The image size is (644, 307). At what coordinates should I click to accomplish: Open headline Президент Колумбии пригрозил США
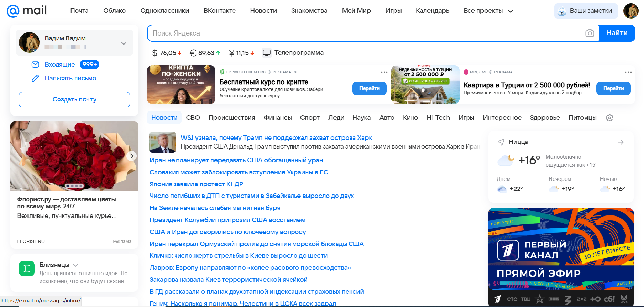pyautogui.click(x=227, y=220)
